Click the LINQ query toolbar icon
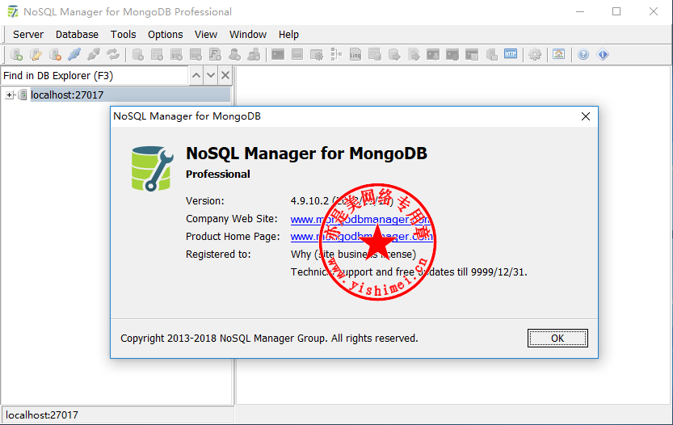Image resolution: width=673 pixels, height=425 pixels. [x=355, y=54]
